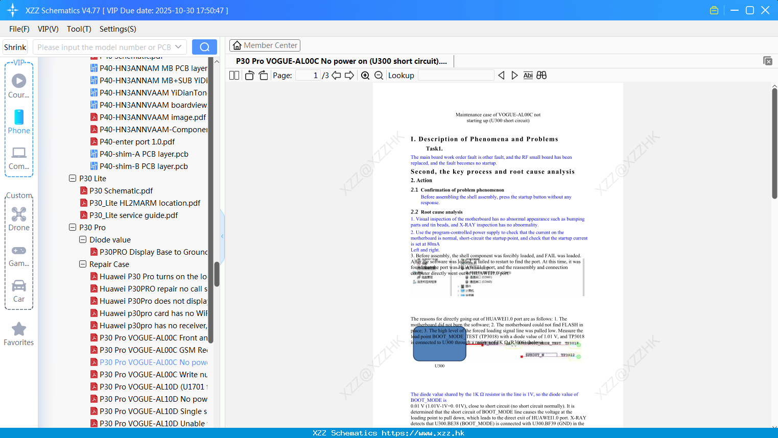
Task: Find previous lookup result
Action: pos(501,76)
